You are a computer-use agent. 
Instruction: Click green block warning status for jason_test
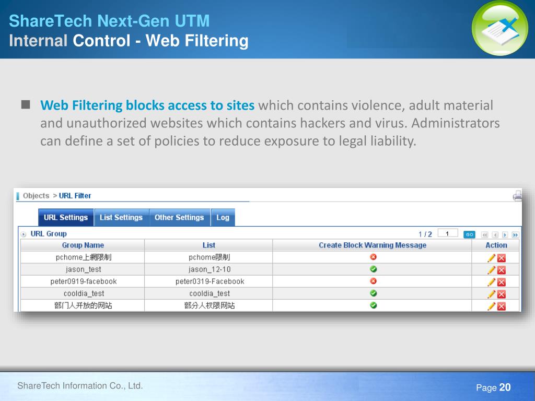click(x=373, y=269)
